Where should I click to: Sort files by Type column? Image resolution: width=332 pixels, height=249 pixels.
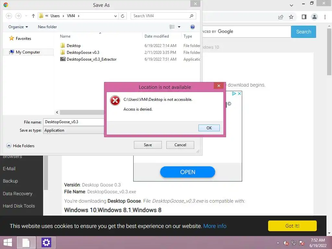coord(188,36)
